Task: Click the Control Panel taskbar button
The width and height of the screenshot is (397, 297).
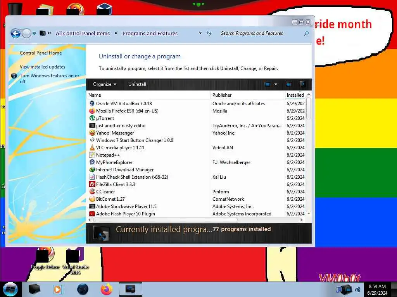Action: point(130,289)
